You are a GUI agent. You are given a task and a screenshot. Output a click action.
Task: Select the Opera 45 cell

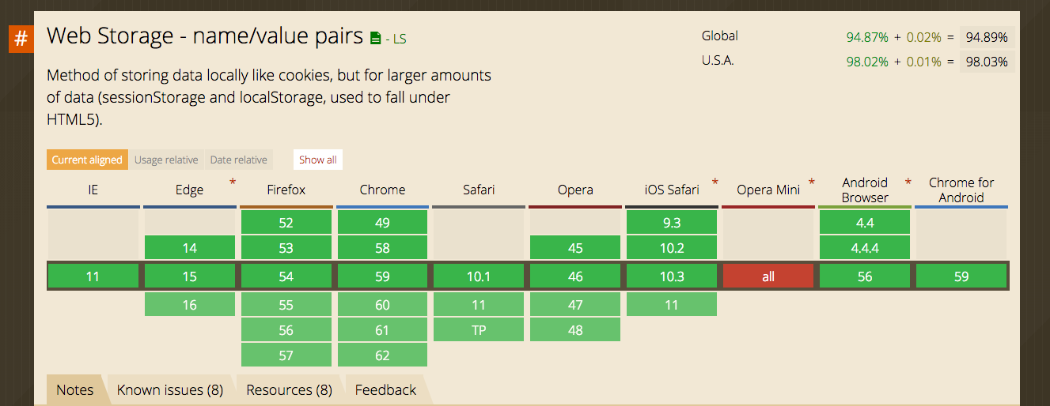tap(576, 248)
